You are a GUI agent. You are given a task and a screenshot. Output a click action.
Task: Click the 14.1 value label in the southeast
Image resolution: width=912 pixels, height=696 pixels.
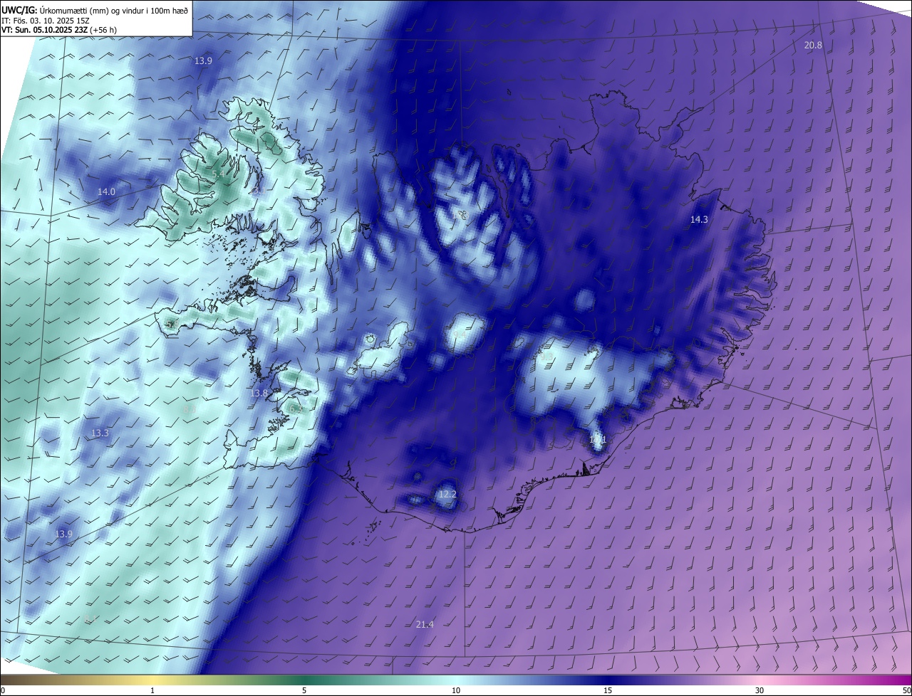[598, 441]
